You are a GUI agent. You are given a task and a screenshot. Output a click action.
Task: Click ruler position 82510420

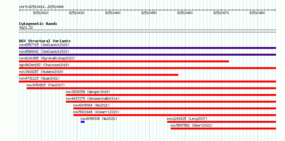coord(41,13)
